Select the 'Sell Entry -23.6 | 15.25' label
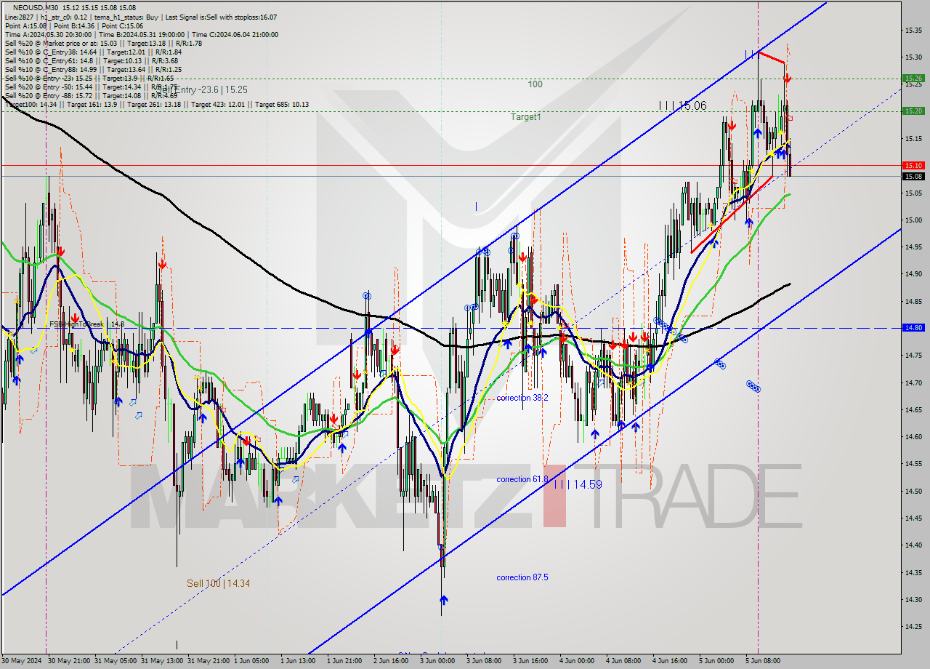The height and width of the screenshot is (669, 930). (202, 89)
